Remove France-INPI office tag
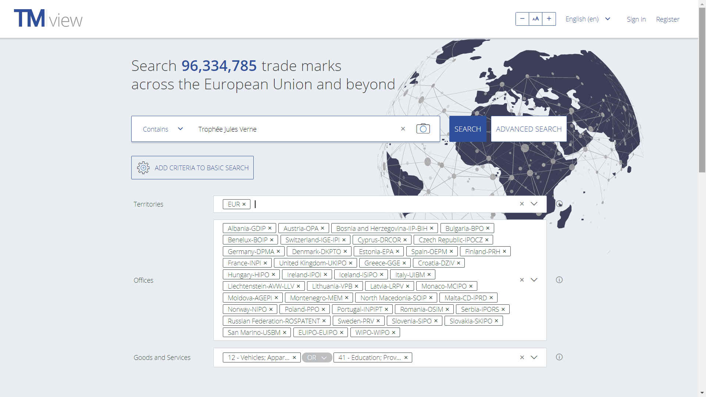 pos(265,263)
